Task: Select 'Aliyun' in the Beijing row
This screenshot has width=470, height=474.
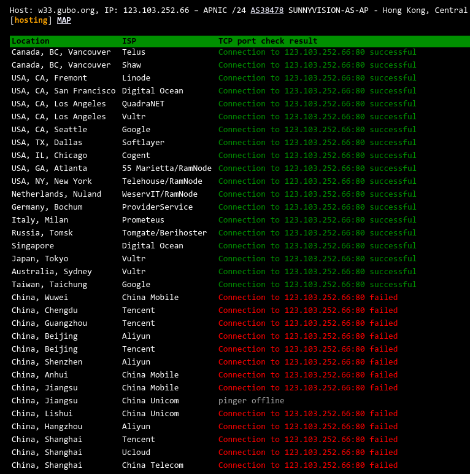Action: (x=136, y=336)
